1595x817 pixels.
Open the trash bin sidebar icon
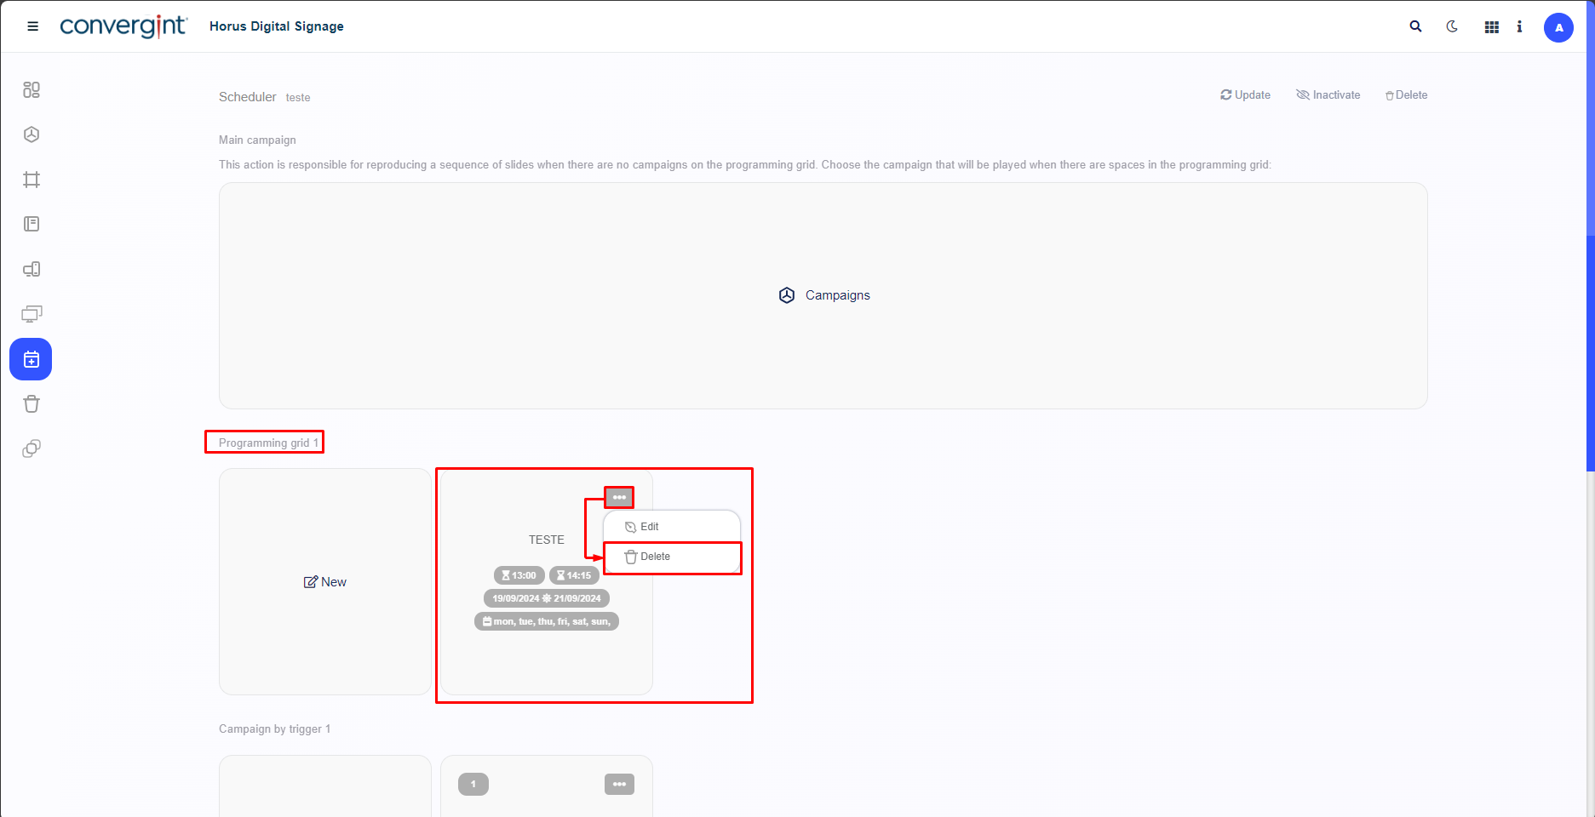[32, 404]
